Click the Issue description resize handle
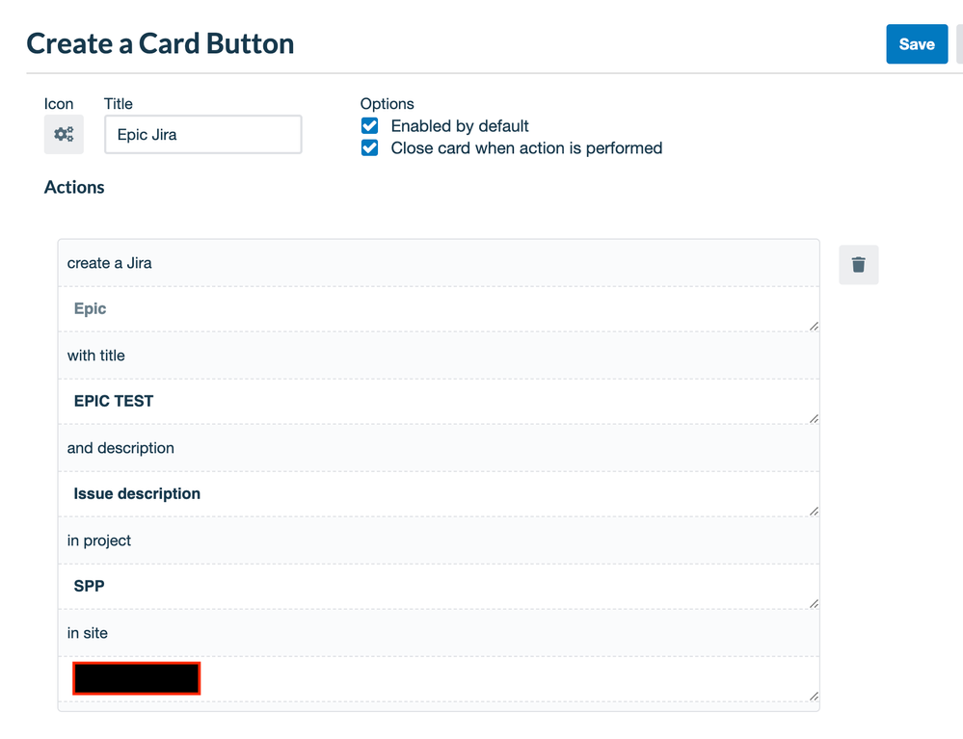The height and width of the screenshot is (739, 963). 814,512
